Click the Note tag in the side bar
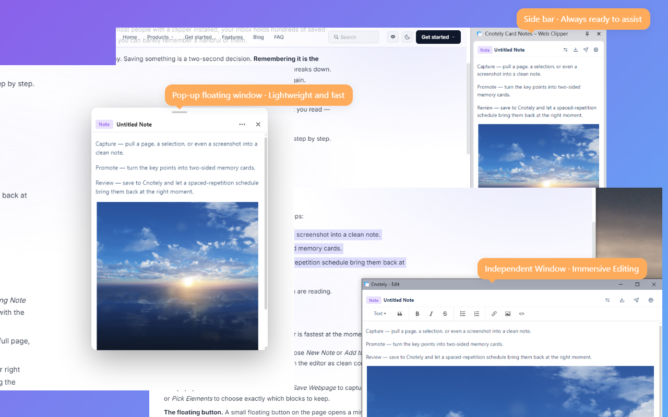Screen dimensions: 668x417 click(x=485, y=50)
